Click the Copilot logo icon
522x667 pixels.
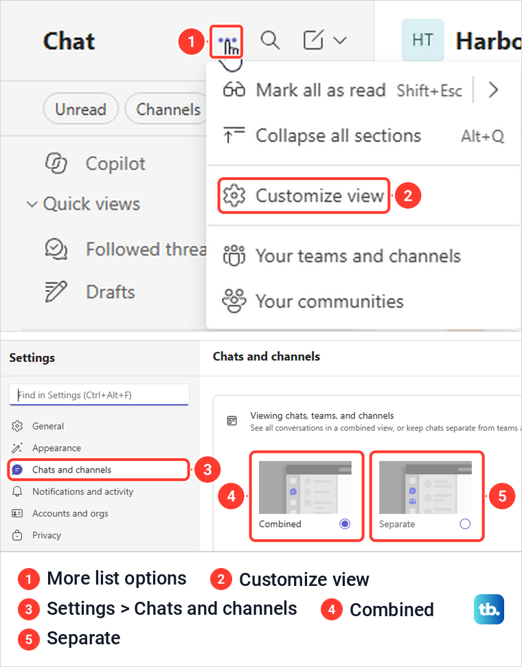coord(56,163)
